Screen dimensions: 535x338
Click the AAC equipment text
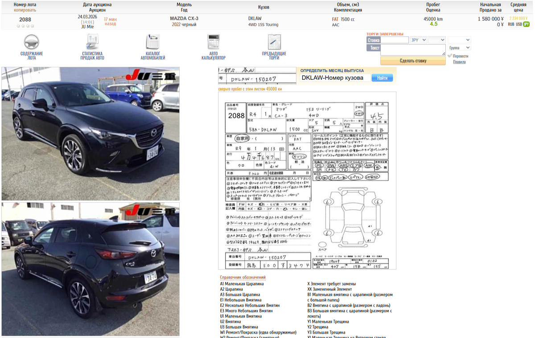click(335, 25)
